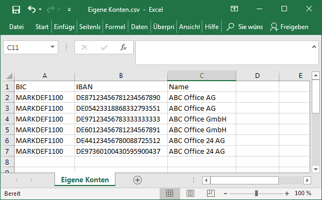Open the Undo history dropdown arrow
This screenshot has height=200, width=322.
tap(40, 10)
